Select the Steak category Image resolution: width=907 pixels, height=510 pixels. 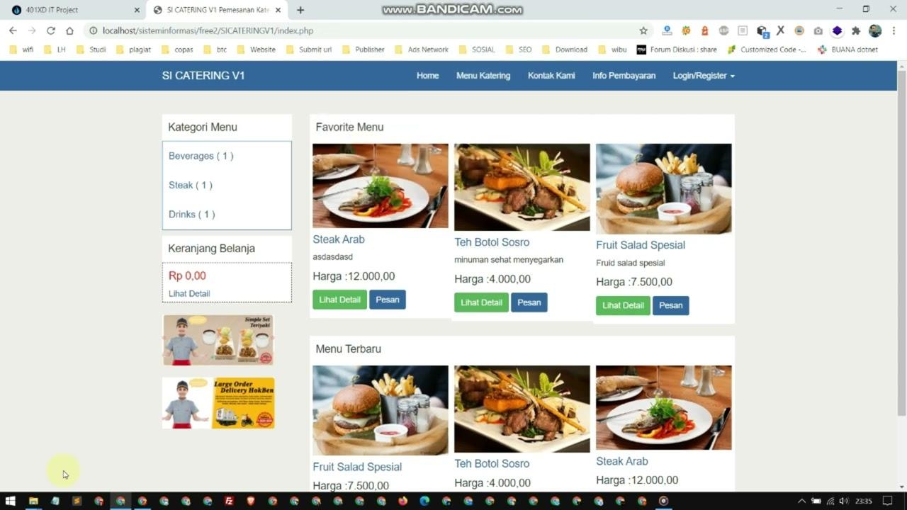click(x=190, y=185)
